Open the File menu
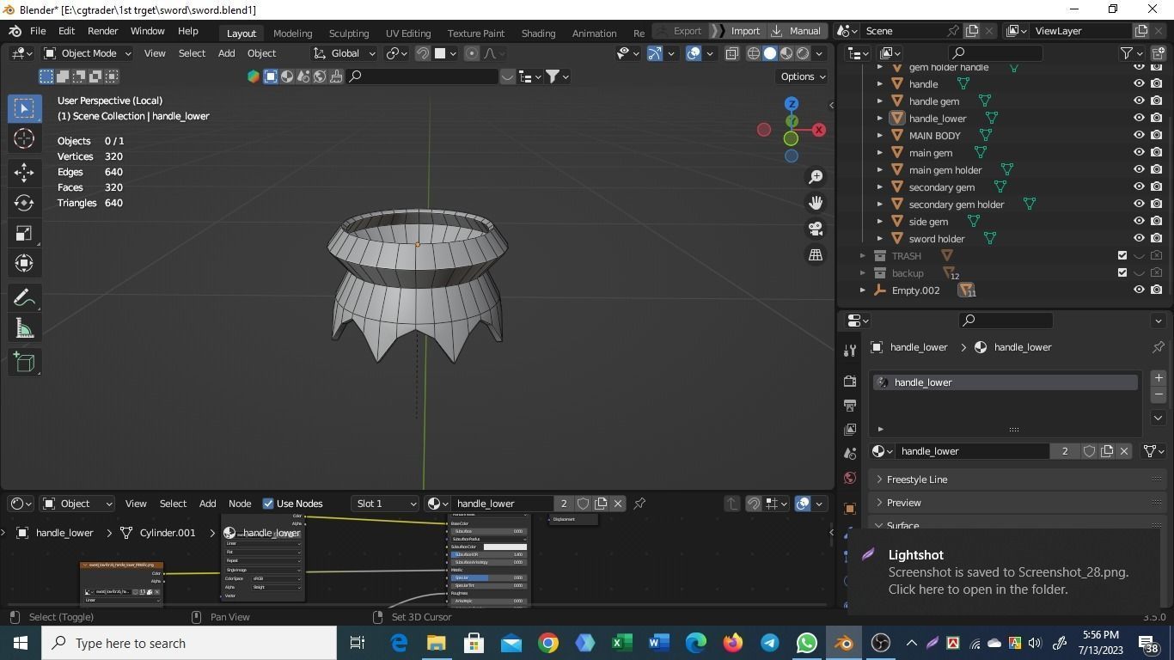The height and width of the screenshot is (660, 1174). coord(38,31)
